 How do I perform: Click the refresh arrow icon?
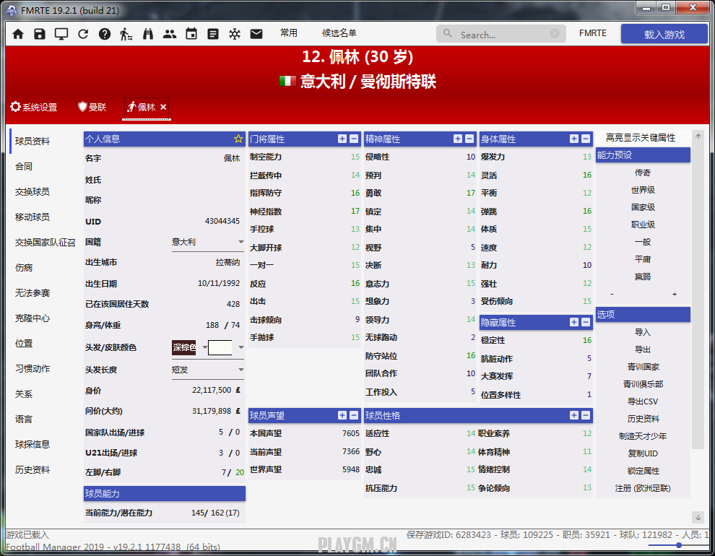[x=83, y=34]
